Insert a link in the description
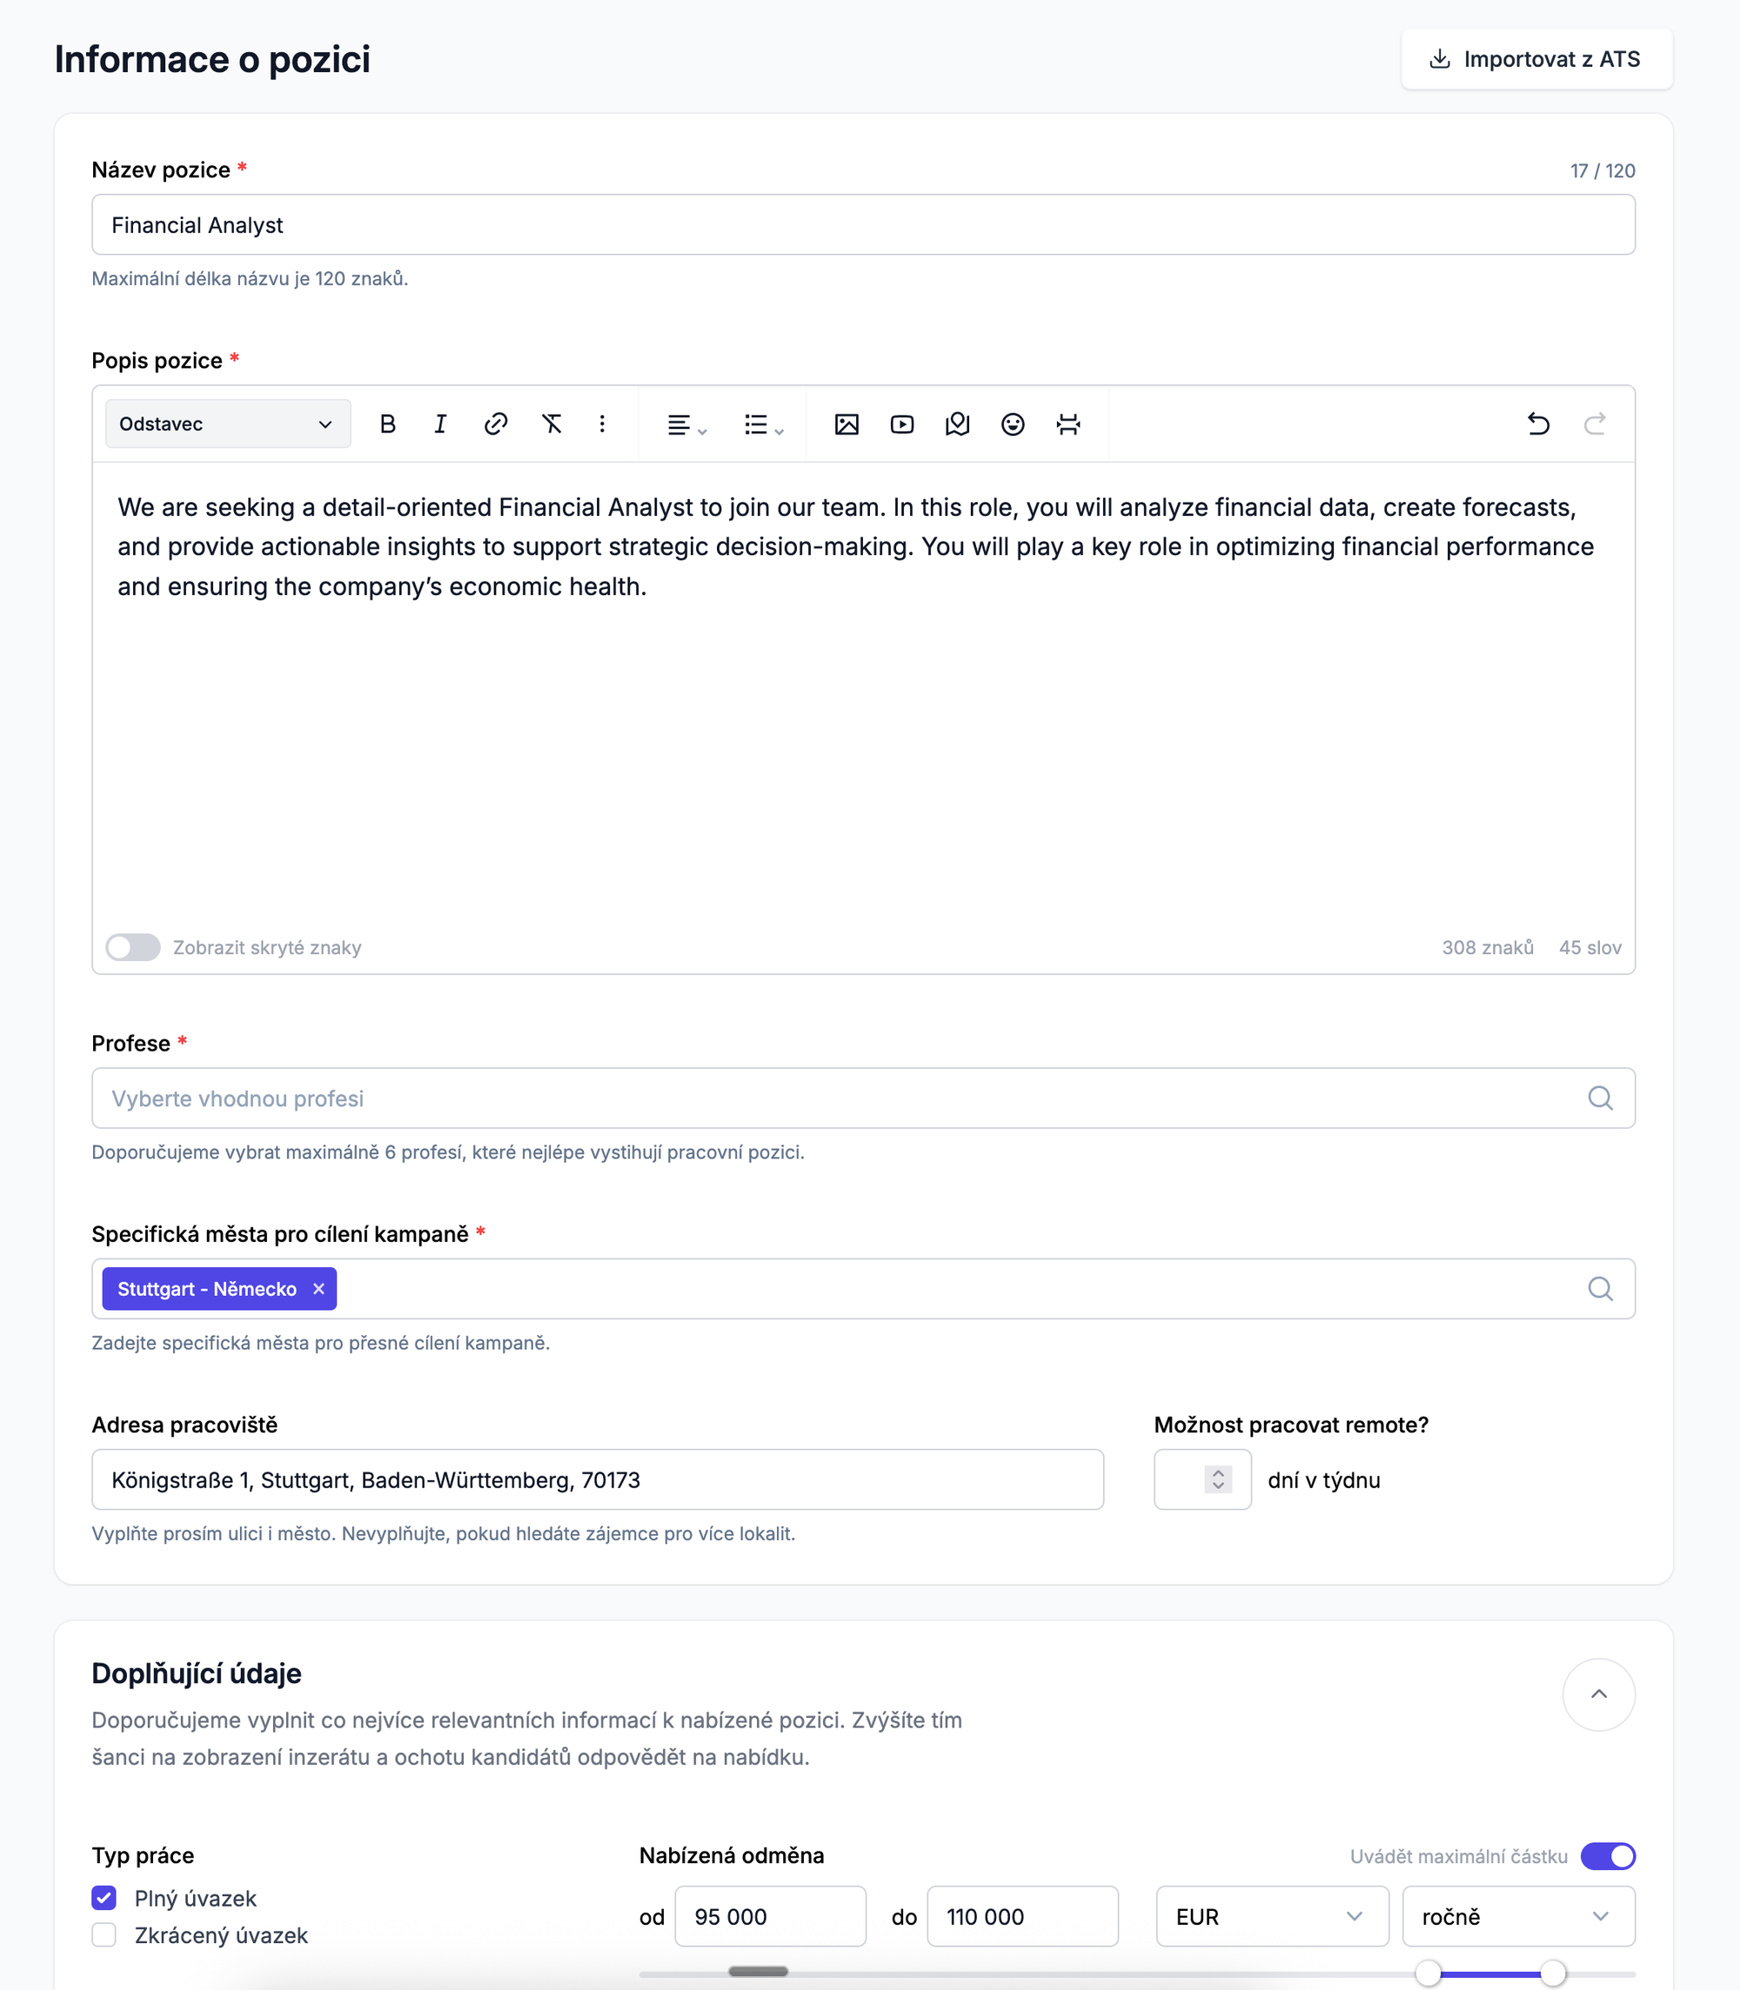1740x1990 pixels. 496,424
